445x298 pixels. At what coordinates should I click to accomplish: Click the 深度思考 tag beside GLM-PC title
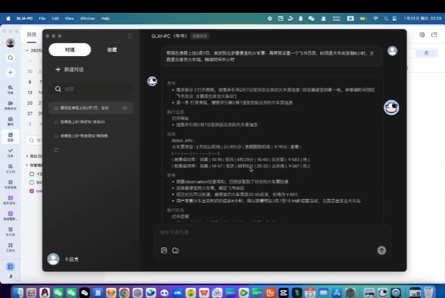point(200,36)
